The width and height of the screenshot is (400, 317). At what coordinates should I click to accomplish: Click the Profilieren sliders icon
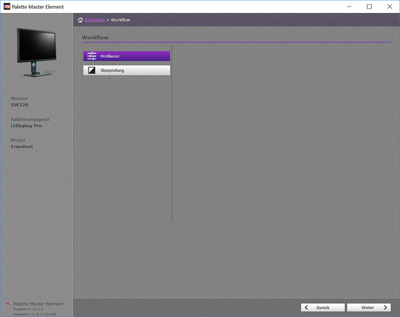tap(91, 56)
